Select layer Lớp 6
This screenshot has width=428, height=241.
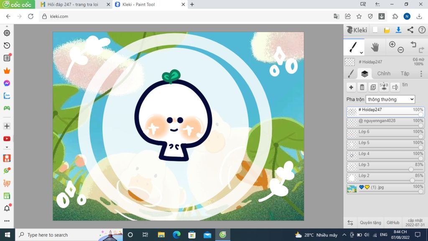point(385,133)
